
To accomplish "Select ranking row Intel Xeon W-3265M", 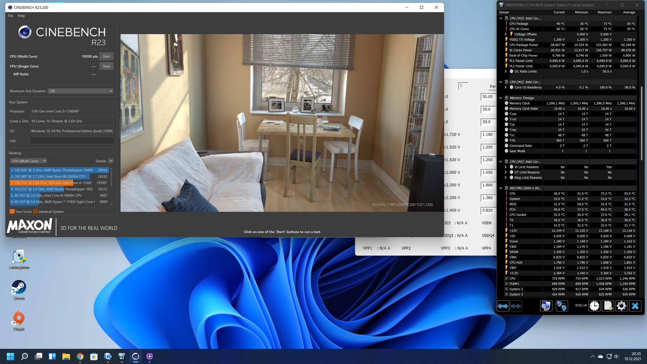I will [x=59, y=176].
